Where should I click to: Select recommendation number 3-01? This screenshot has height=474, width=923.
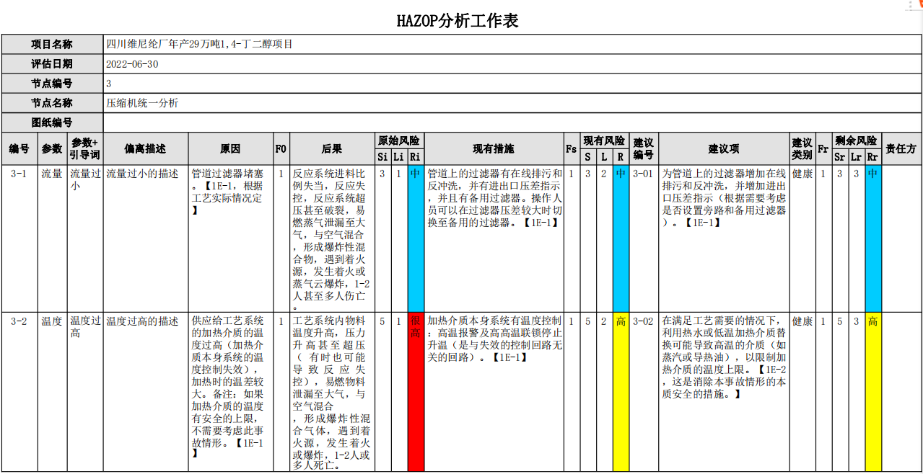[643, 238]
